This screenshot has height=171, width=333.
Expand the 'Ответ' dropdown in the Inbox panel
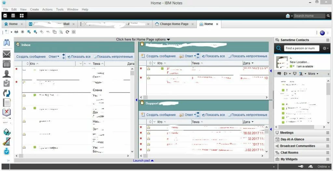tap(54, 57)
